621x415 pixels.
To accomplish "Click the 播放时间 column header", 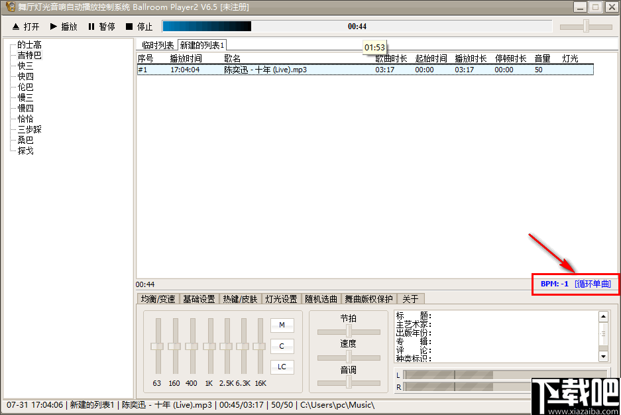I will 186,58.
